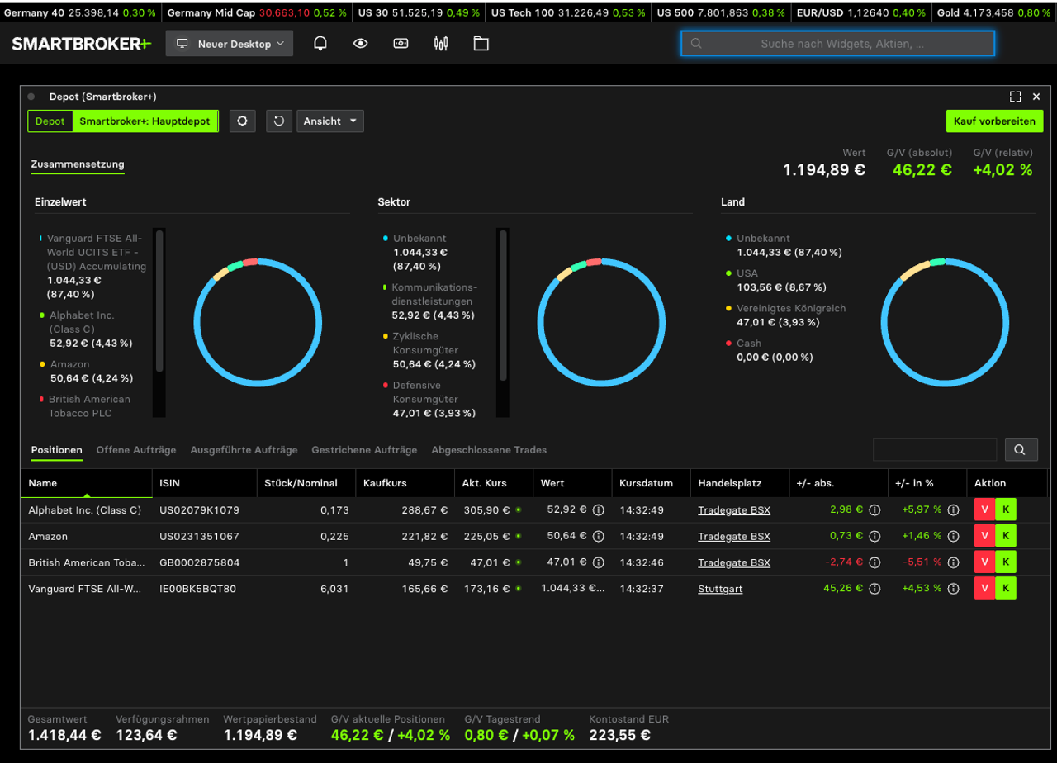View the Abgeschlossene Trades tab
Screen dimensions: 1057x763
(489, 450)
